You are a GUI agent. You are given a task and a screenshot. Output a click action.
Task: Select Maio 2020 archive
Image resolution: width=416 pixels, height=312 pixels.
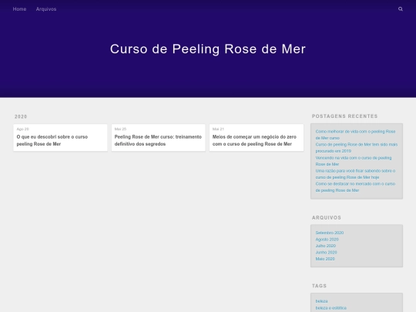[325, 259]
